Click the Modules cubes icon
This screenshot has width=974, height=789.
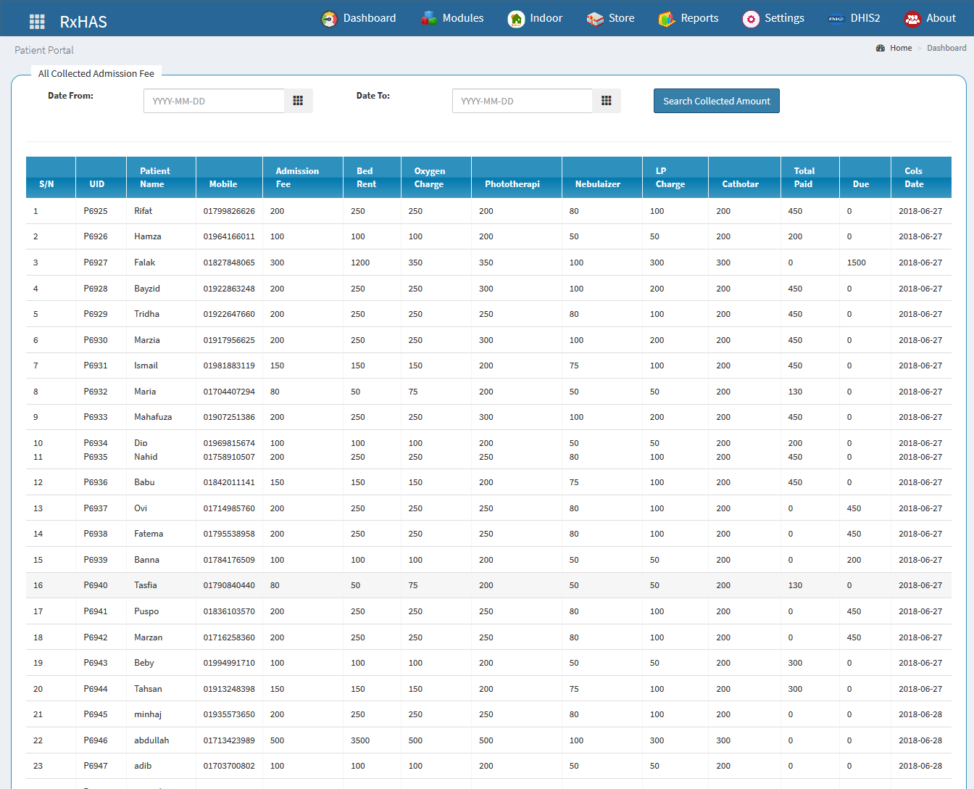[x=429, y=19]
